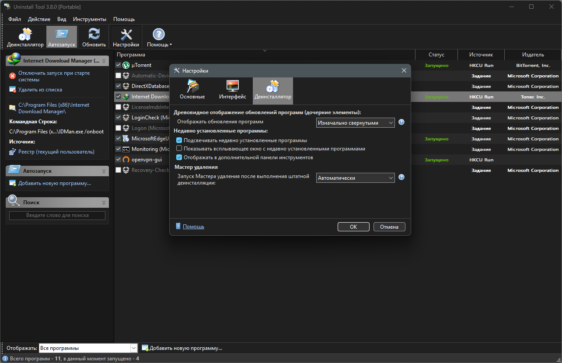
Task: Toggle Отображать в дополнительной панели инструментов
Action: coord(179,157)
